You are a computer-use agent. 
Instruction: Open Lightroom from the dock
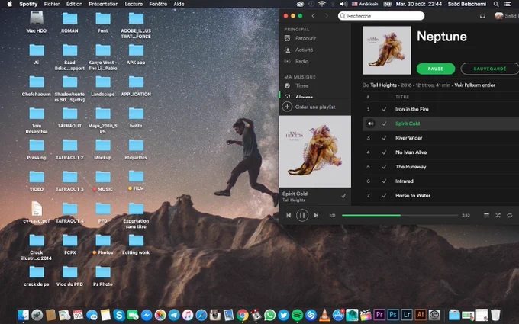[x=407, y=315]
